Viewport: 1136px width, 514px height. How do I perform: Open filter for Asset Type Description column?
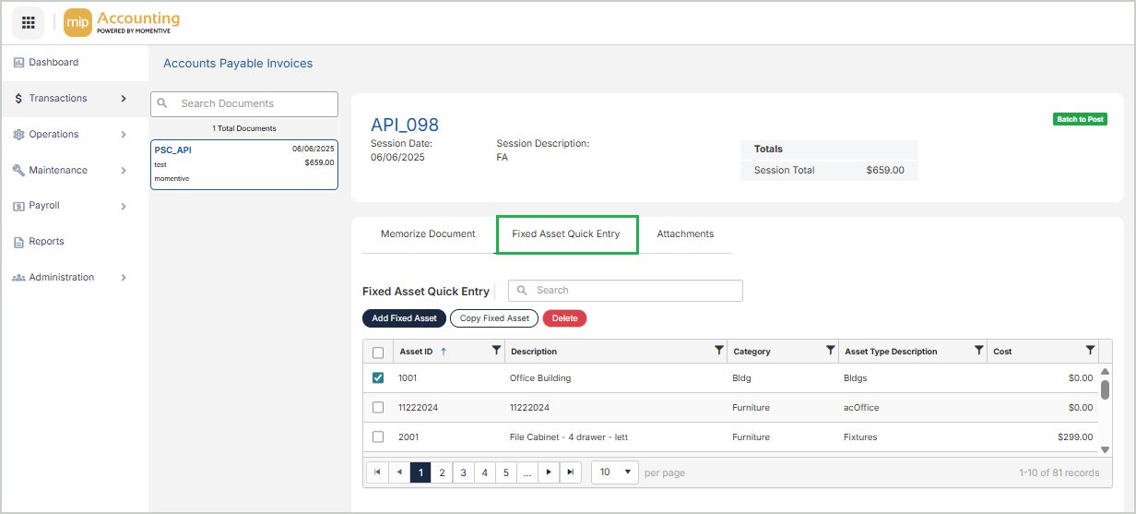[979, 351]
